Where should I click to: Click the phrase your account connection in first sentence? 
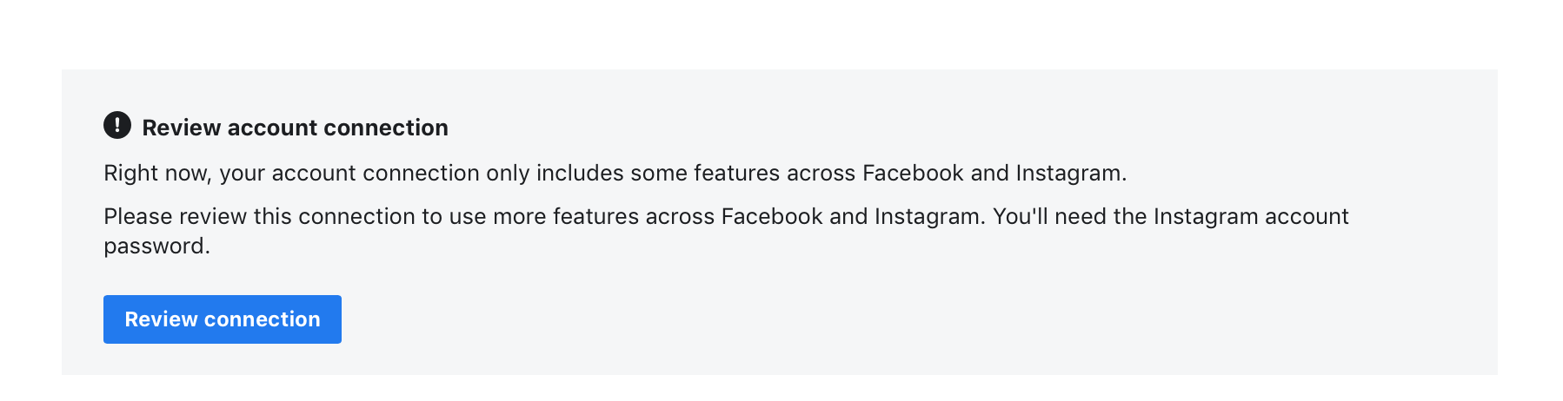[x=349, y=173]
